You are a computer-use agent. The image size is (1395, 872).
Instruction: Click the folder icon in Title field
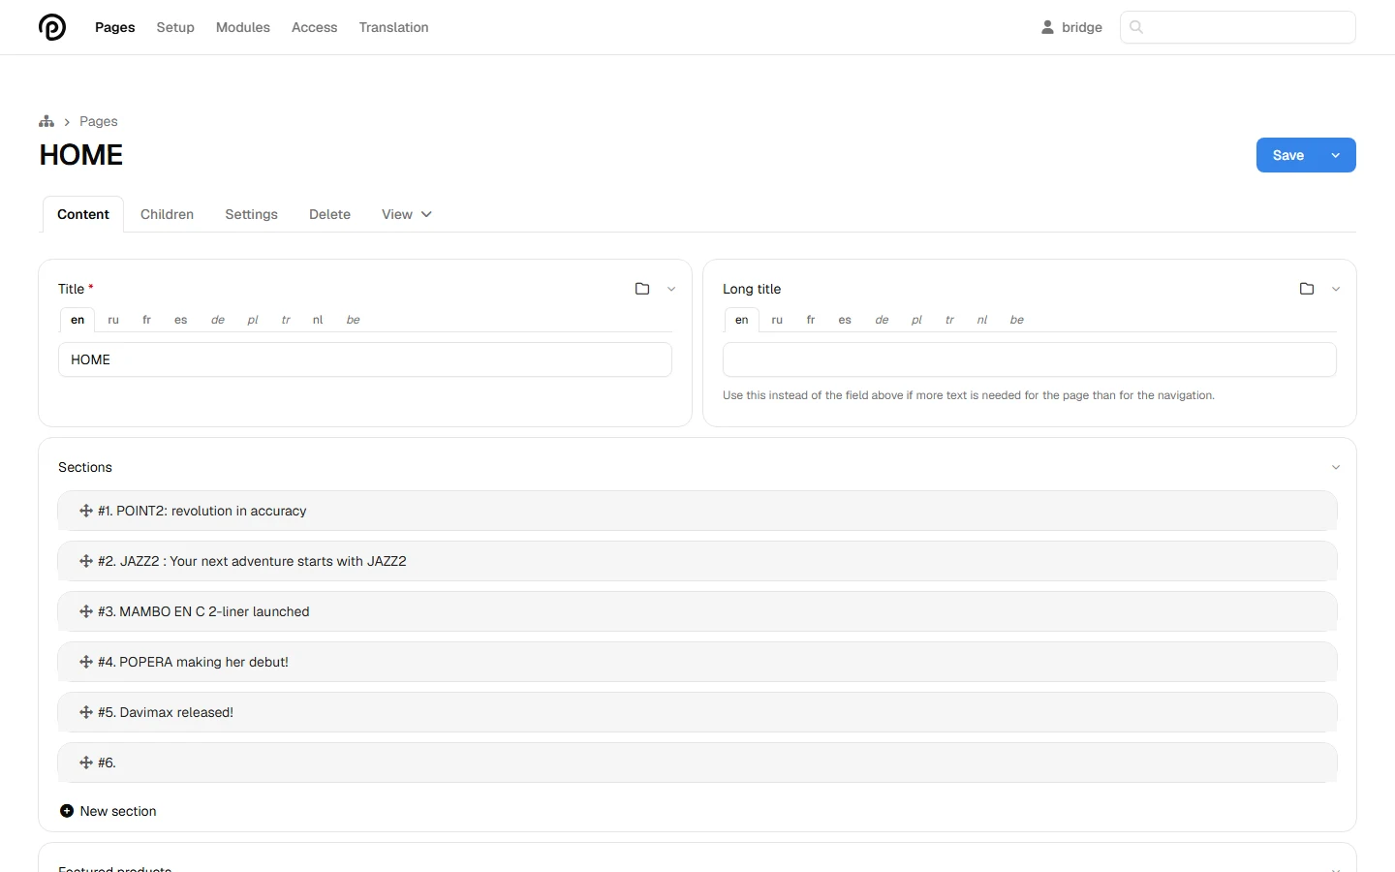pos(642,289)
